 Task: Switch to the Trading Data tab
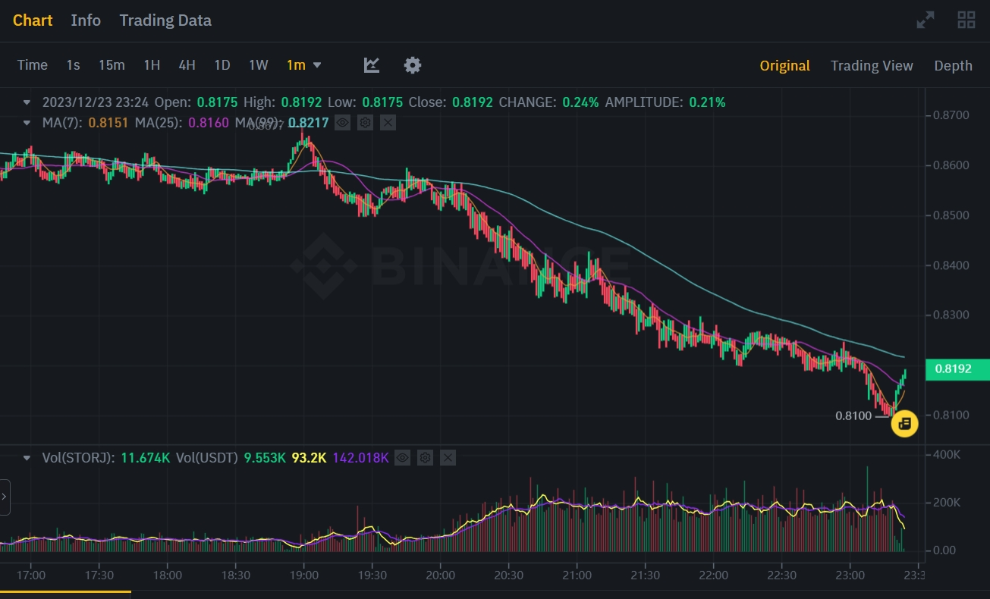165,20
